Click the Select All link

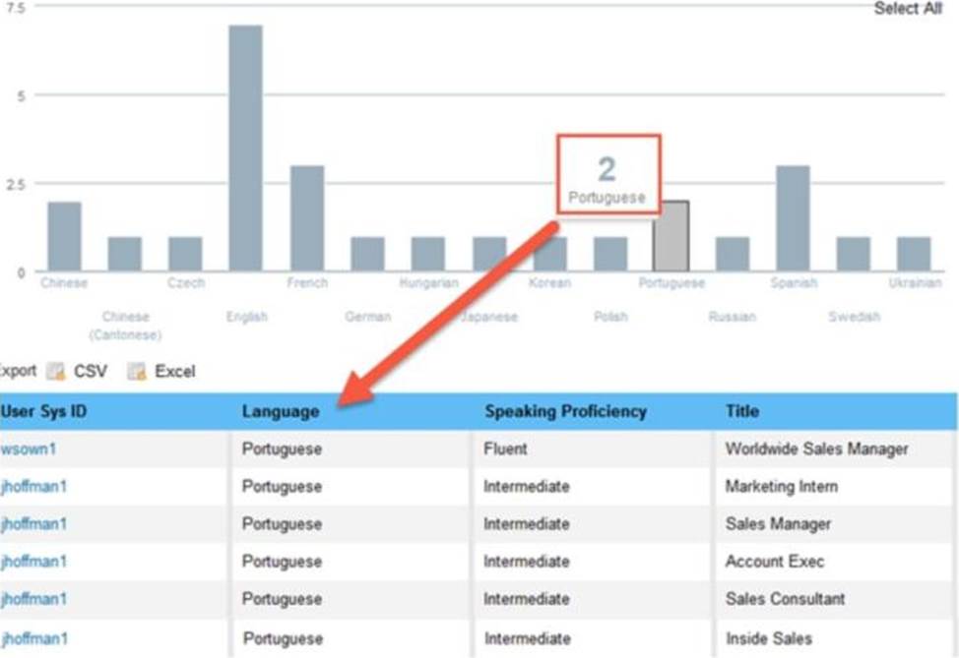[908, 9]
